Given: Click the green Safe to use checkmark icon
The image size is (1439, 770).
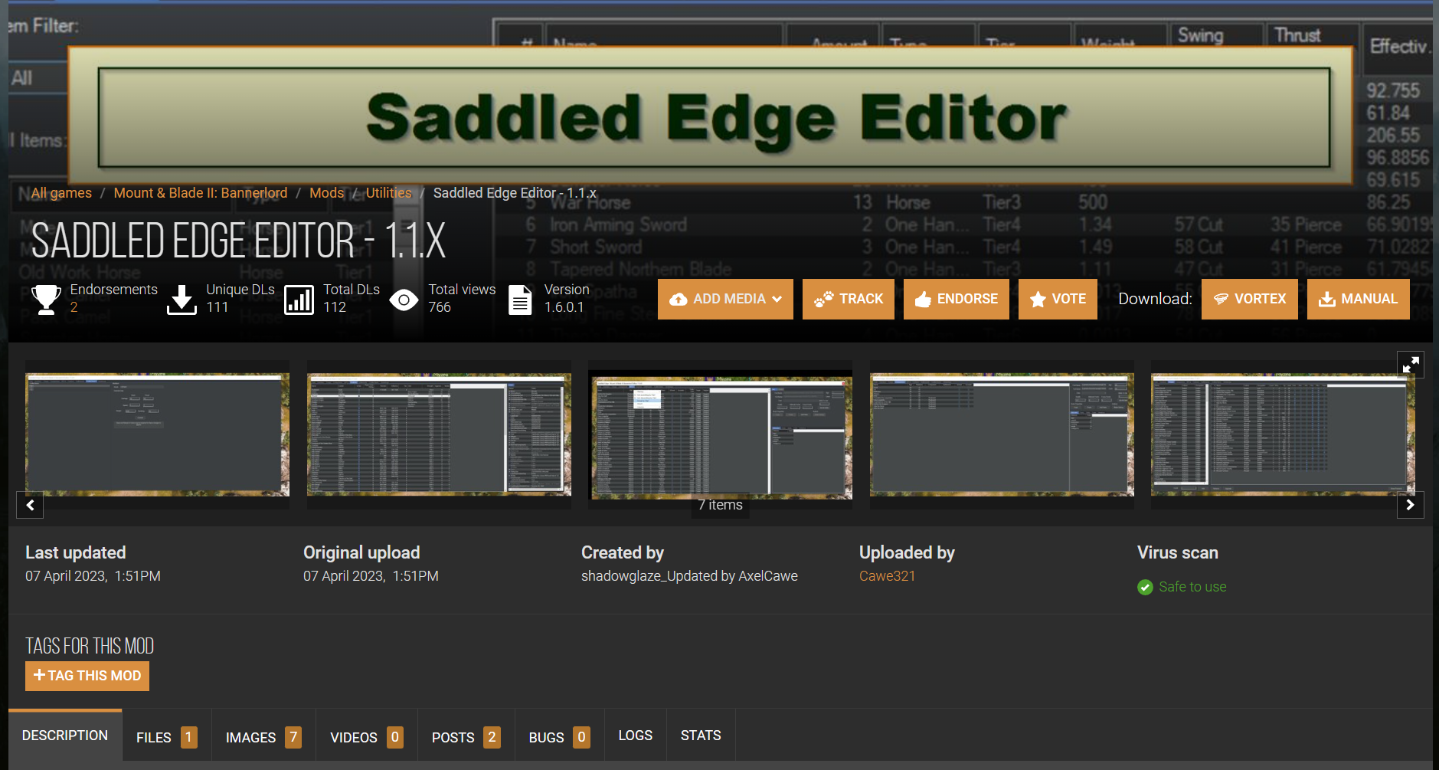Looking at the screenshot, I should 1145,587.
